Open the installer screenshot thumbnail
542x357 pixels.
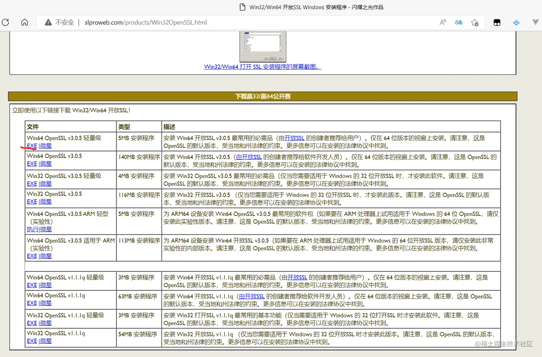point(263,47)
